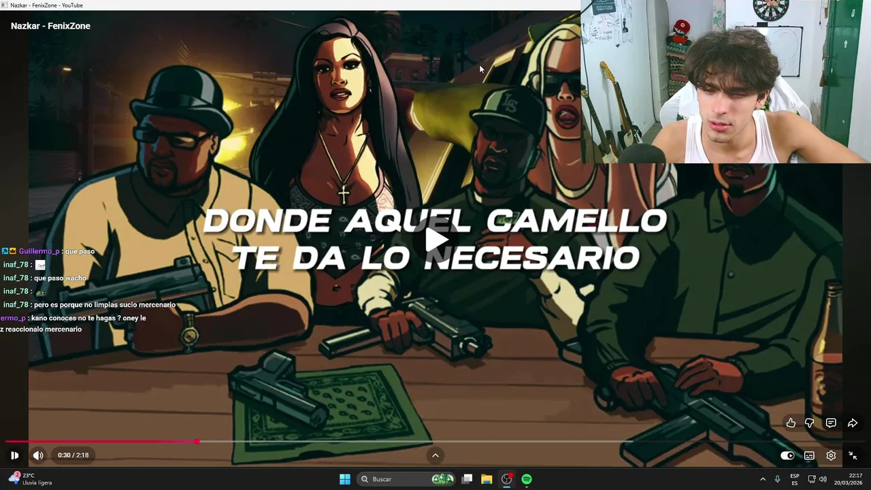Click the Guillermo_p username in chat
Viewport: 871px width, 490px height.
(39, 251)
